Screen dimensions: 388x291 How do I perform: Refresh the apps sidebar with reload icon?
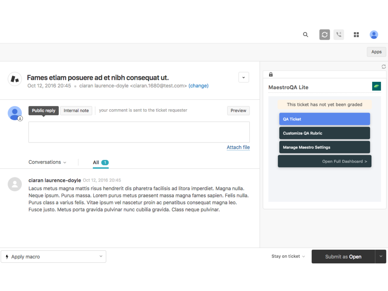tap(383, 66)
